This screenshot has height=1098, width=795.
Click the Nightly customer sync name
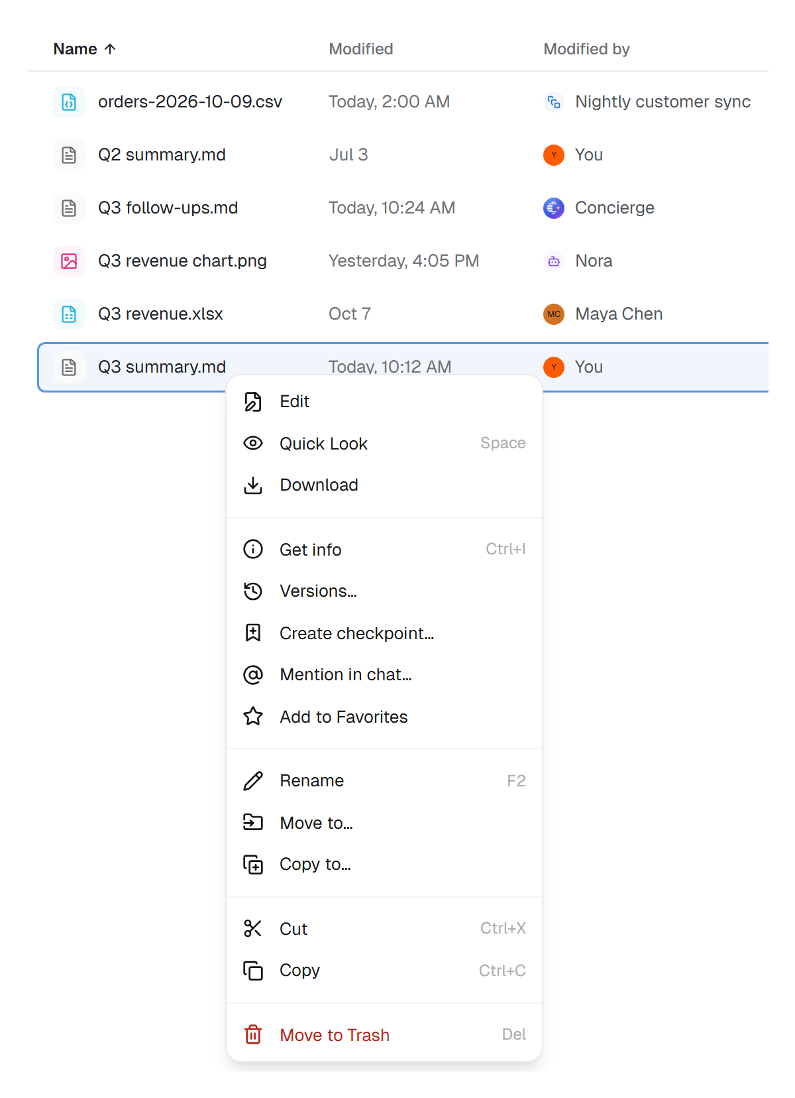click(x=663, y=102)
